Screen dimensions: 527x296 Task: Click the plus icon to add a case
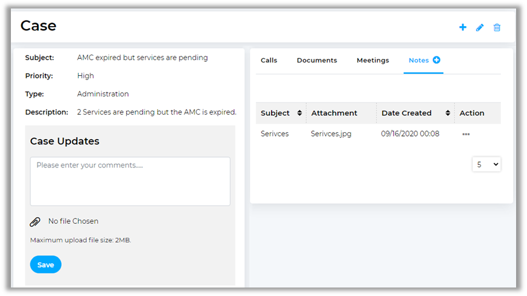click(x=463, y=27)
